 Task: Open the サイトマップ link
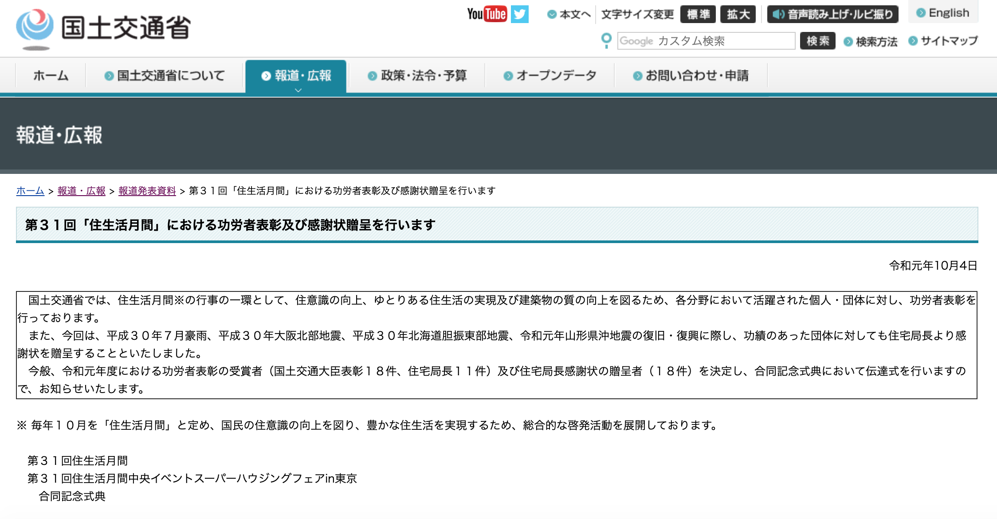click(943, 41)
